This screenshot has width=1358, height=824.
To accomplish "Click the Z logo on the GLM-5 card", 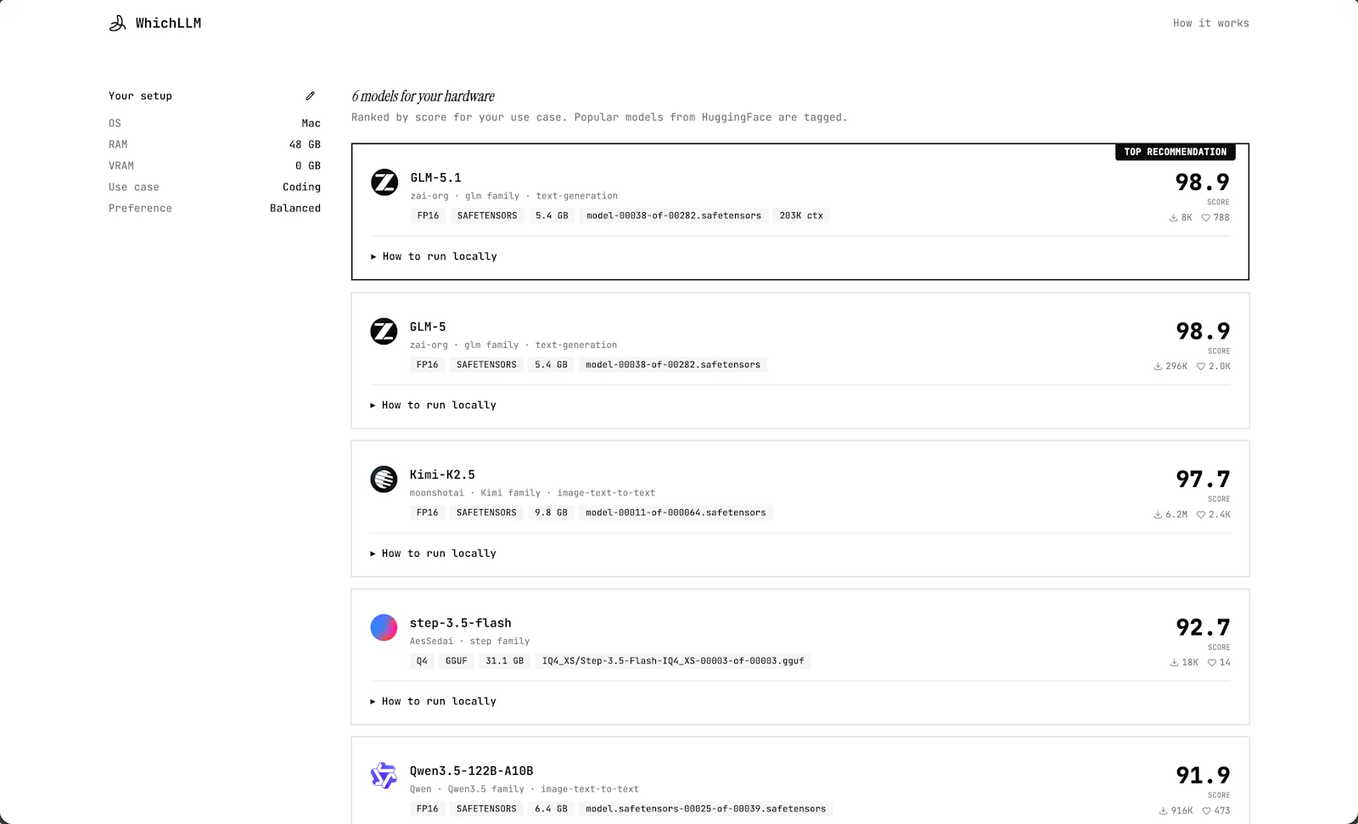I will tap(384, 332).
